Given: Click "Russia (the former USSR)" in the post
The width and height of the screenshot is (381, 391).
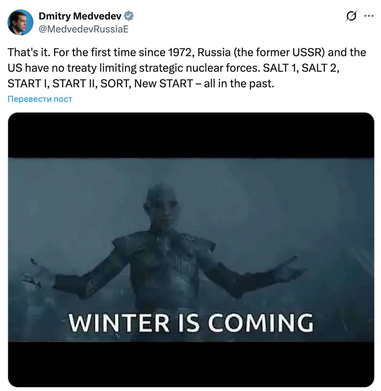Looking at the screenshot, I should pyautogui.click(x=262, y=52).
